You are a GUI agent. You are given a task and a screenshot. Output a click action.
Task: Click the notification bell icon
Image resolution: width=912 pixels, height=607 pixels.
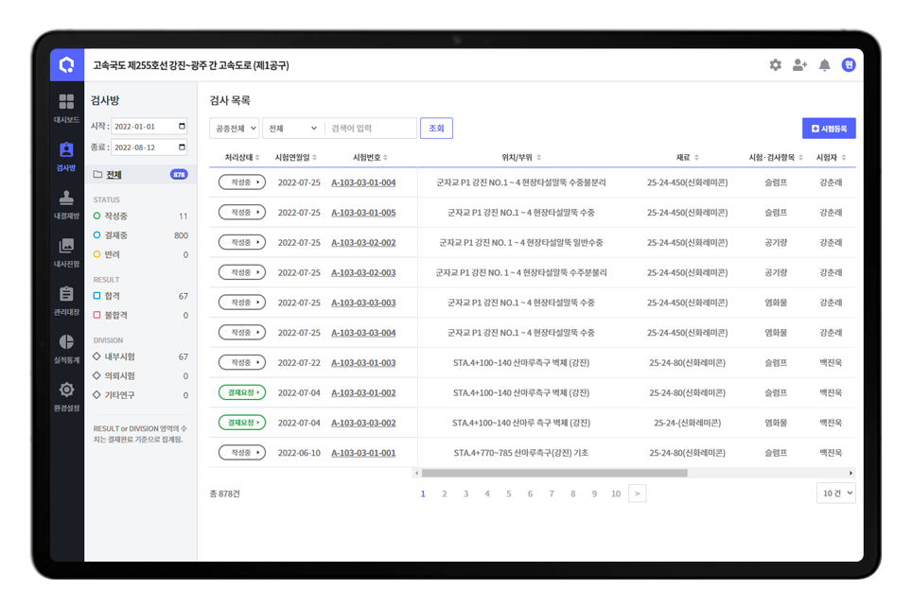click(824, 65)
